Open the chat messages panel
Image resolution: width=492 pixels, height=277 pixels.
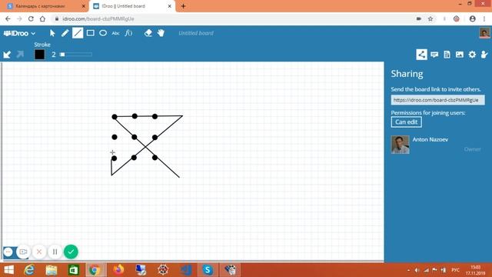434,55
